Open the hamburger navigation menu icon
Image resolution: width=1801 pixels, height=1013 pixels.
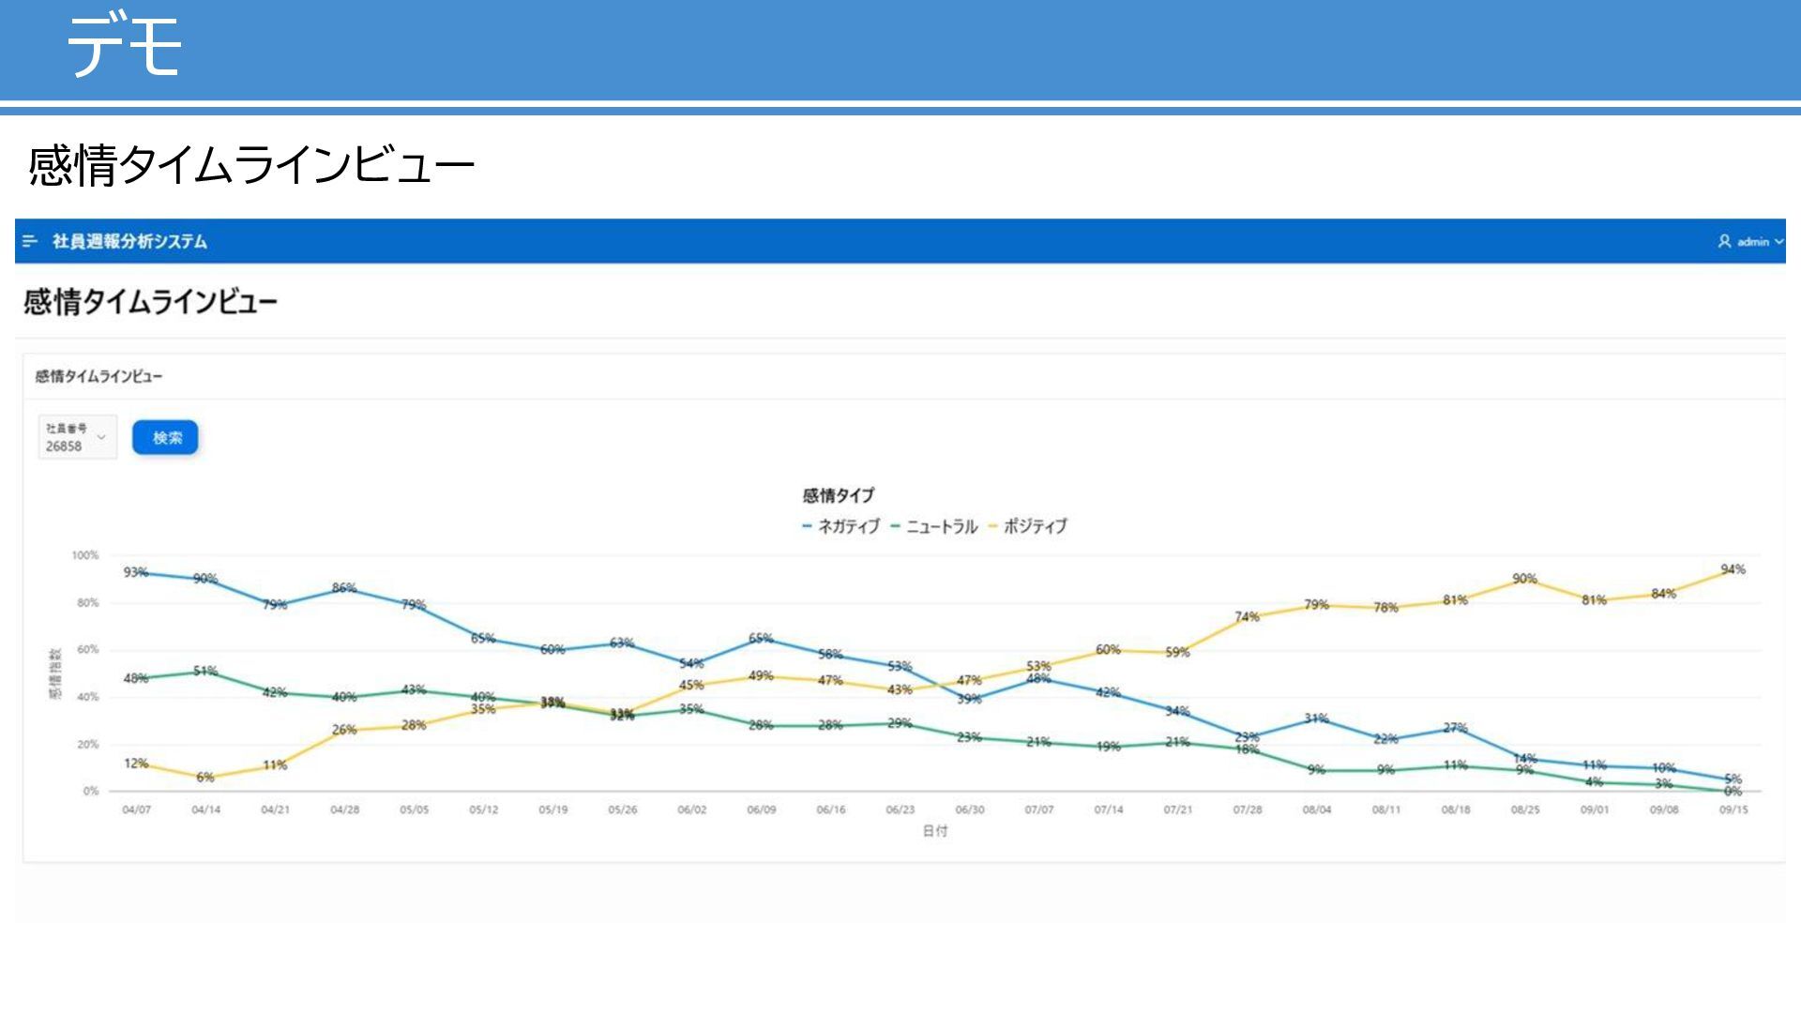(x=30, y=242)
